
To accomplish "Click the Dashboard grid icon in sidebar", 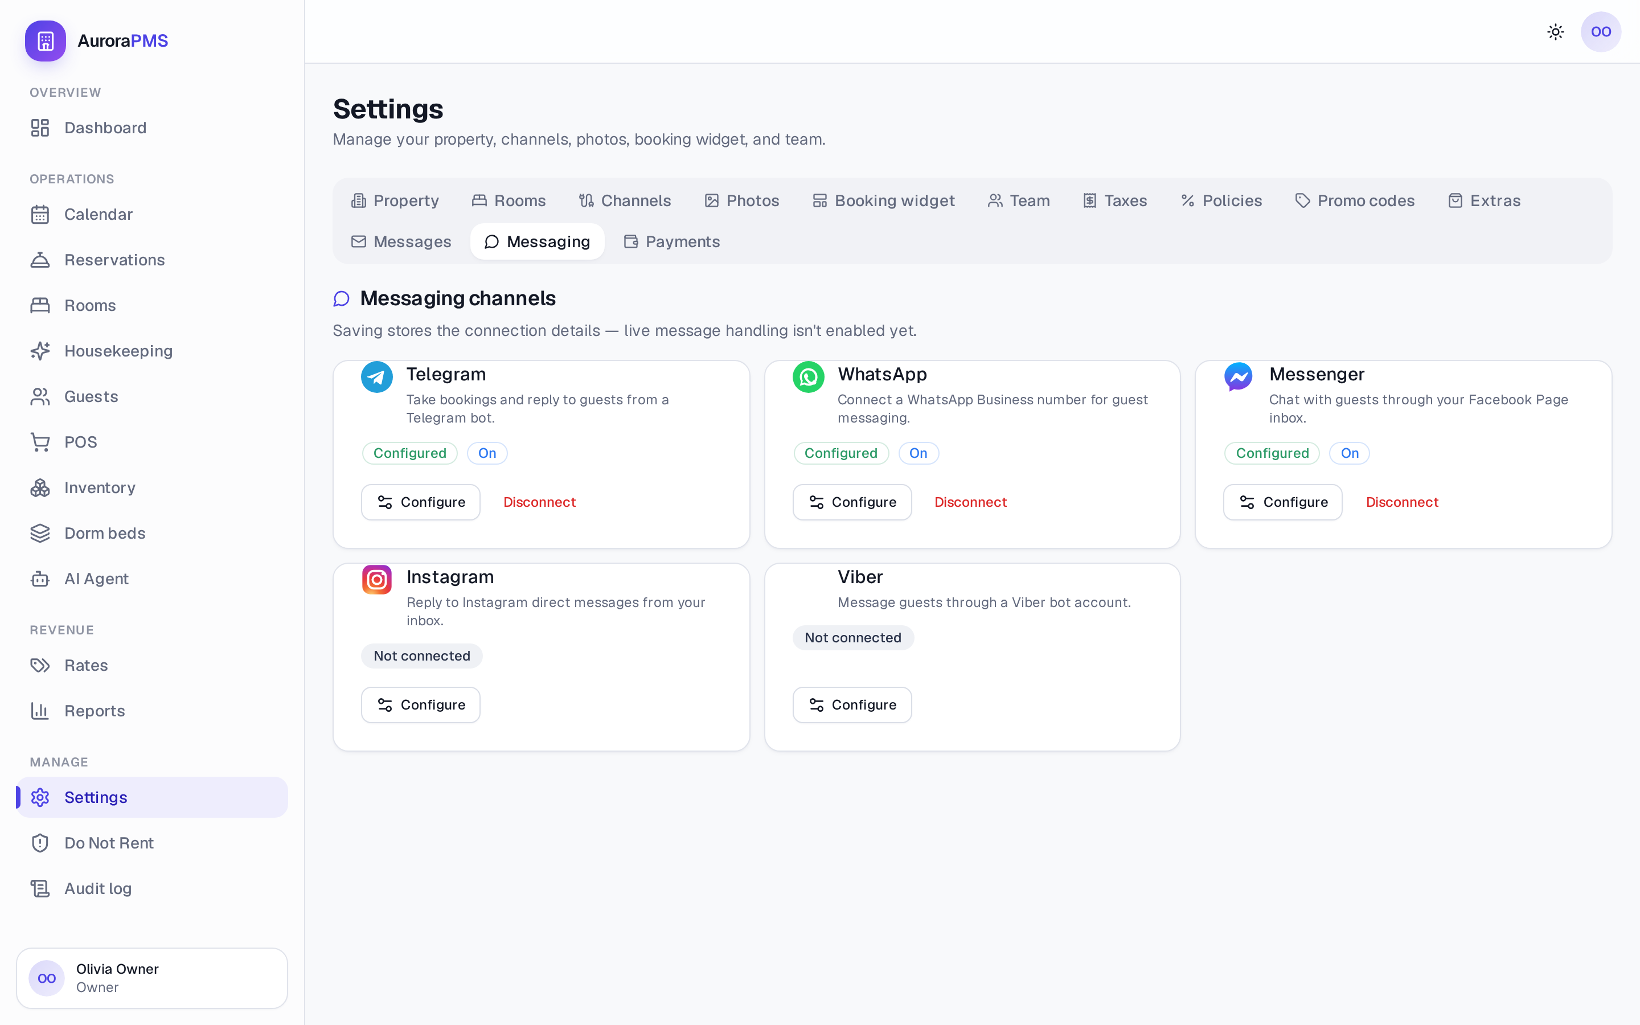I will coord(40,128).
